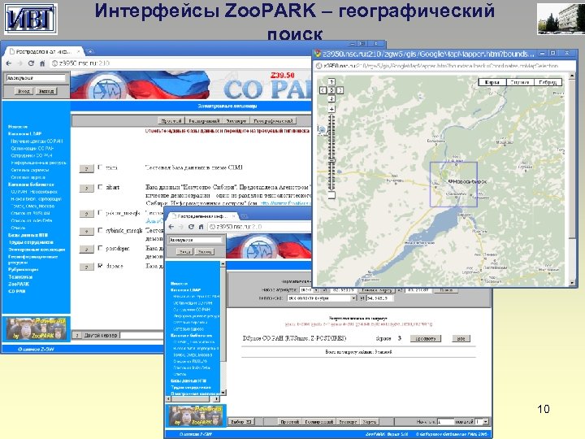The width and height of the screenshot is (585, 439).
Task: Open 'all fields' dropdown in results window
Action: 322,298
